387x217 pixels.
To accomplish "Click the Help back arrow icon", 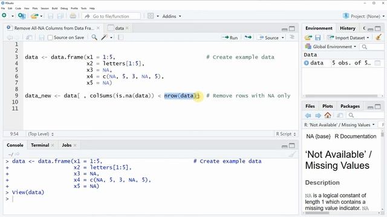I will tap(308, 115).
